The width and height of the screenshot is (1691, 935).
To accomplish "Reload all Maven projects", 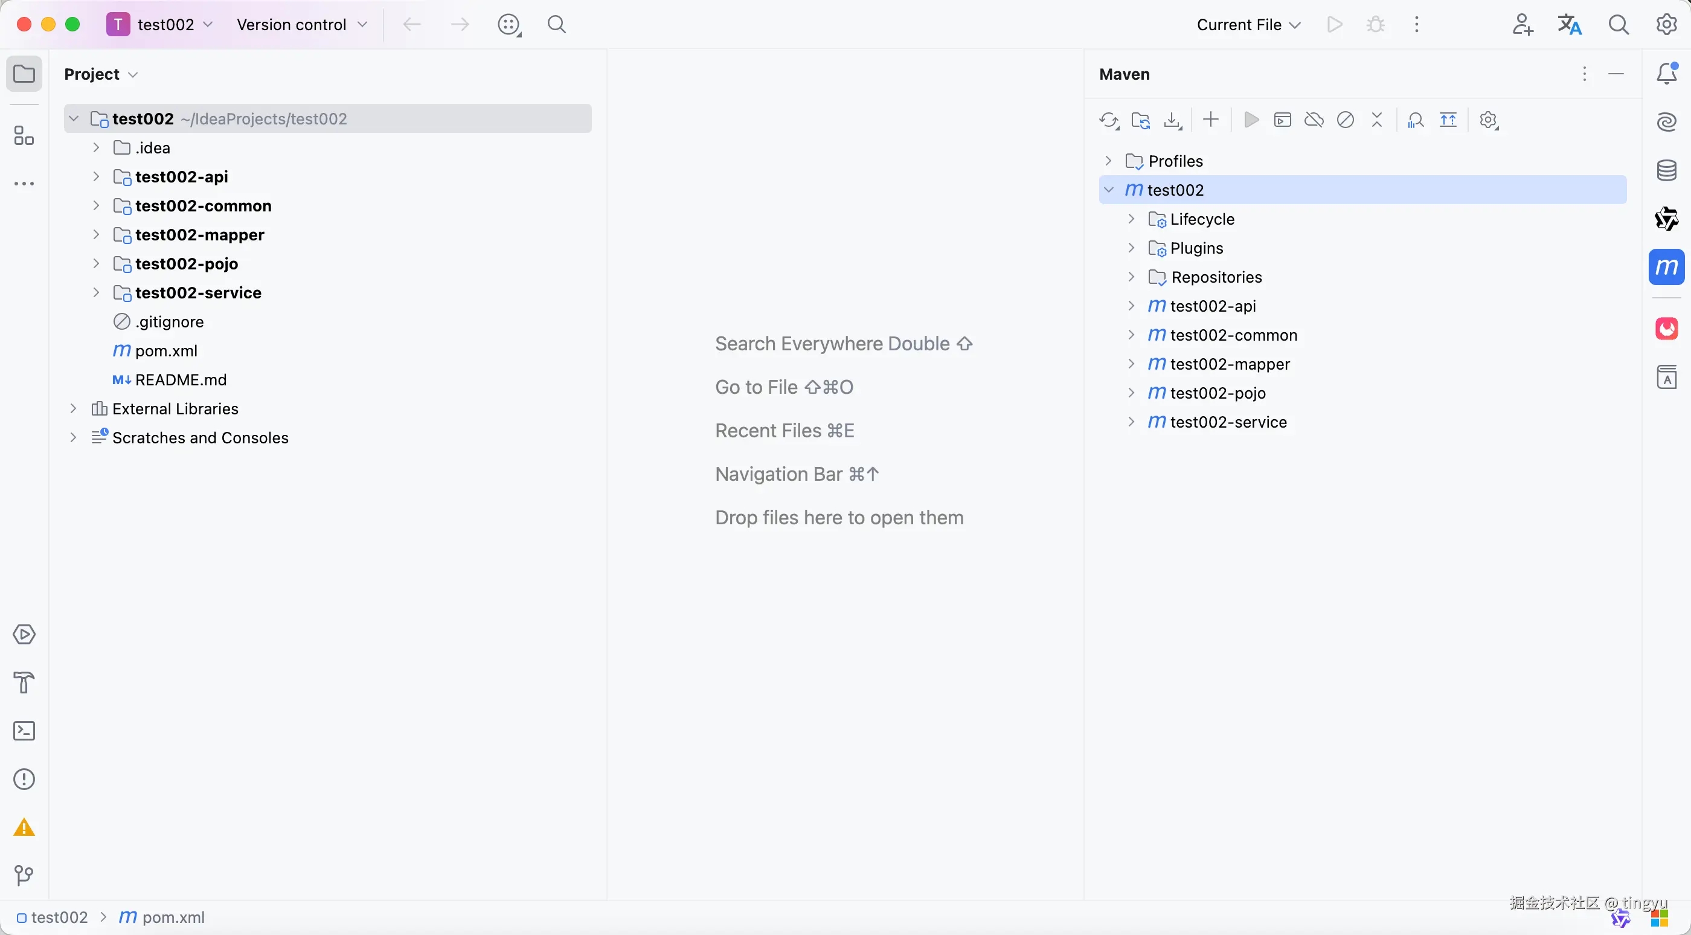I will pos(1109,121).
